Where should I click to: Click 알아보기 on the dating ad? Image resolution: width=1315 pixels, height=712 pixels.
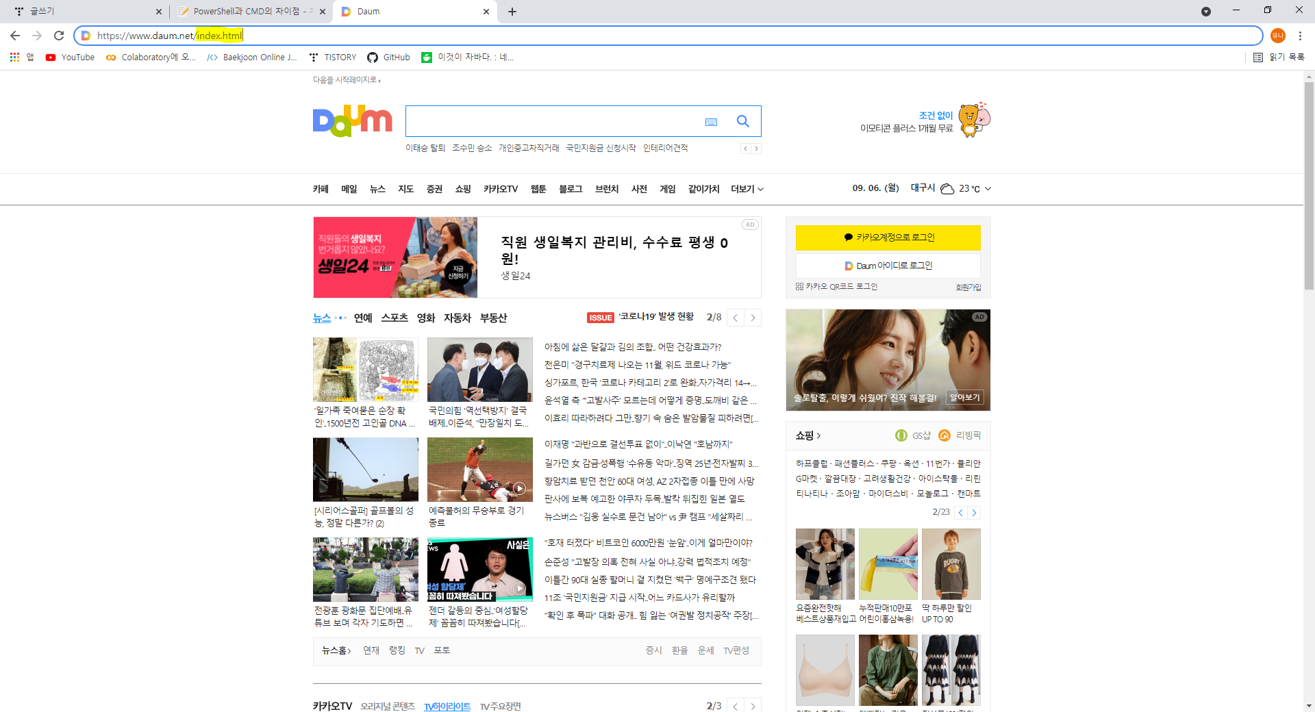pos(965,398)
